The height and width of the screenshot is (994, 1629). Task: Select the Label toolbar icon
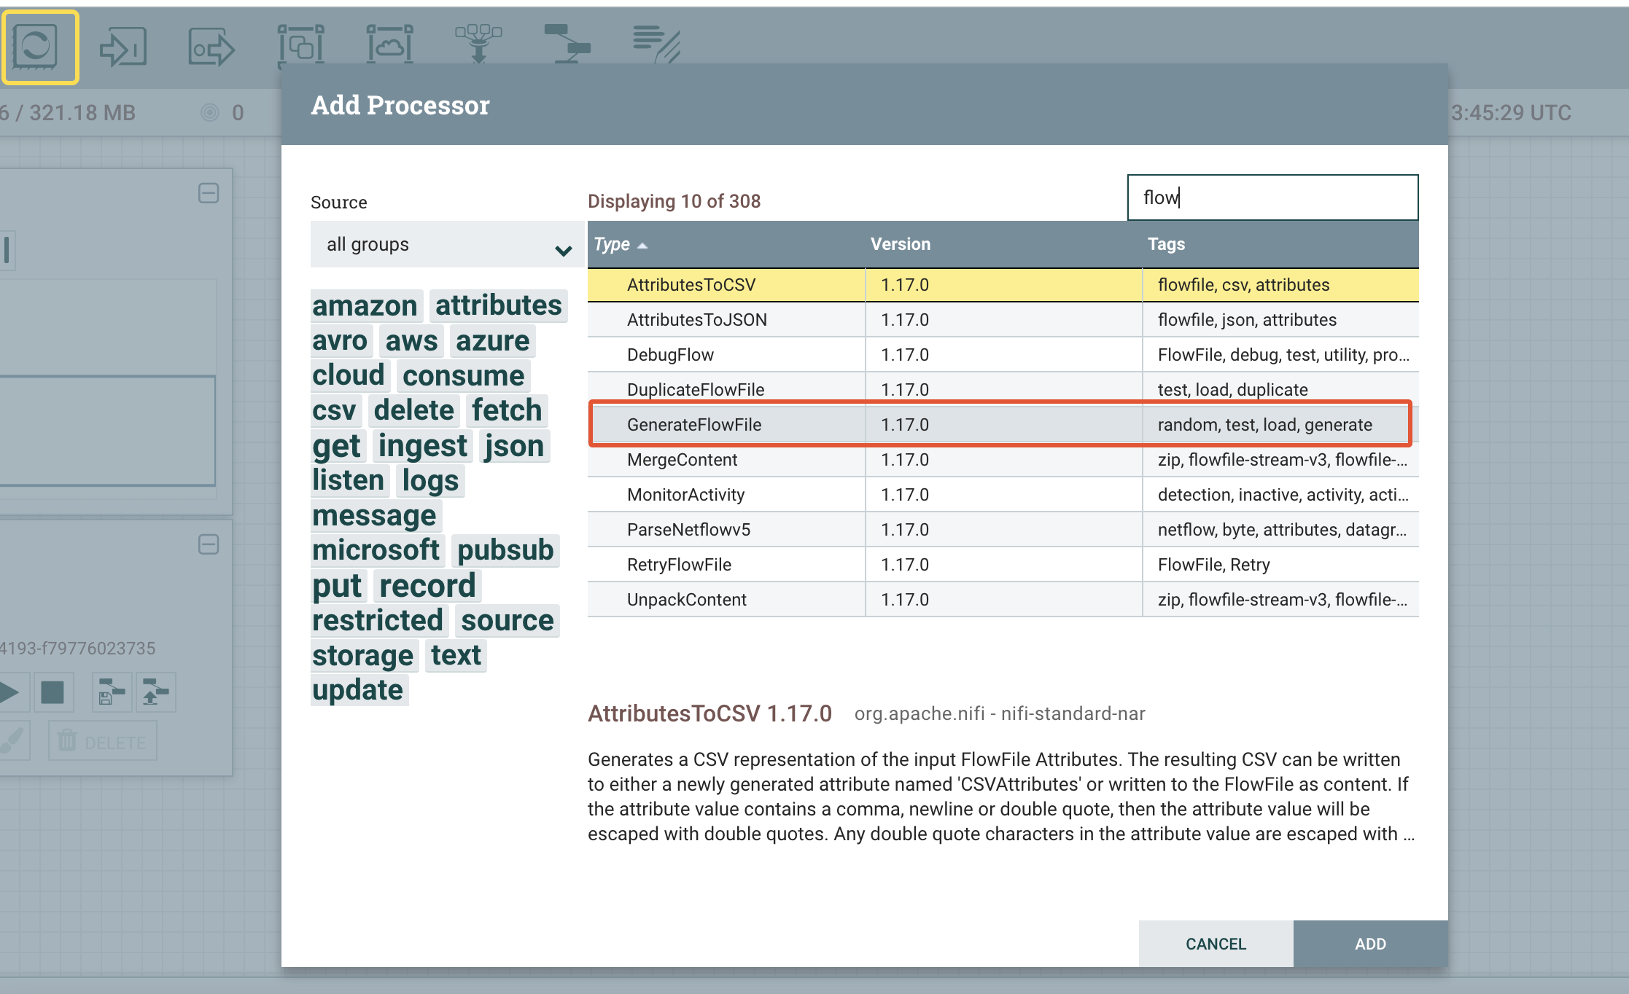pos(656,44)
